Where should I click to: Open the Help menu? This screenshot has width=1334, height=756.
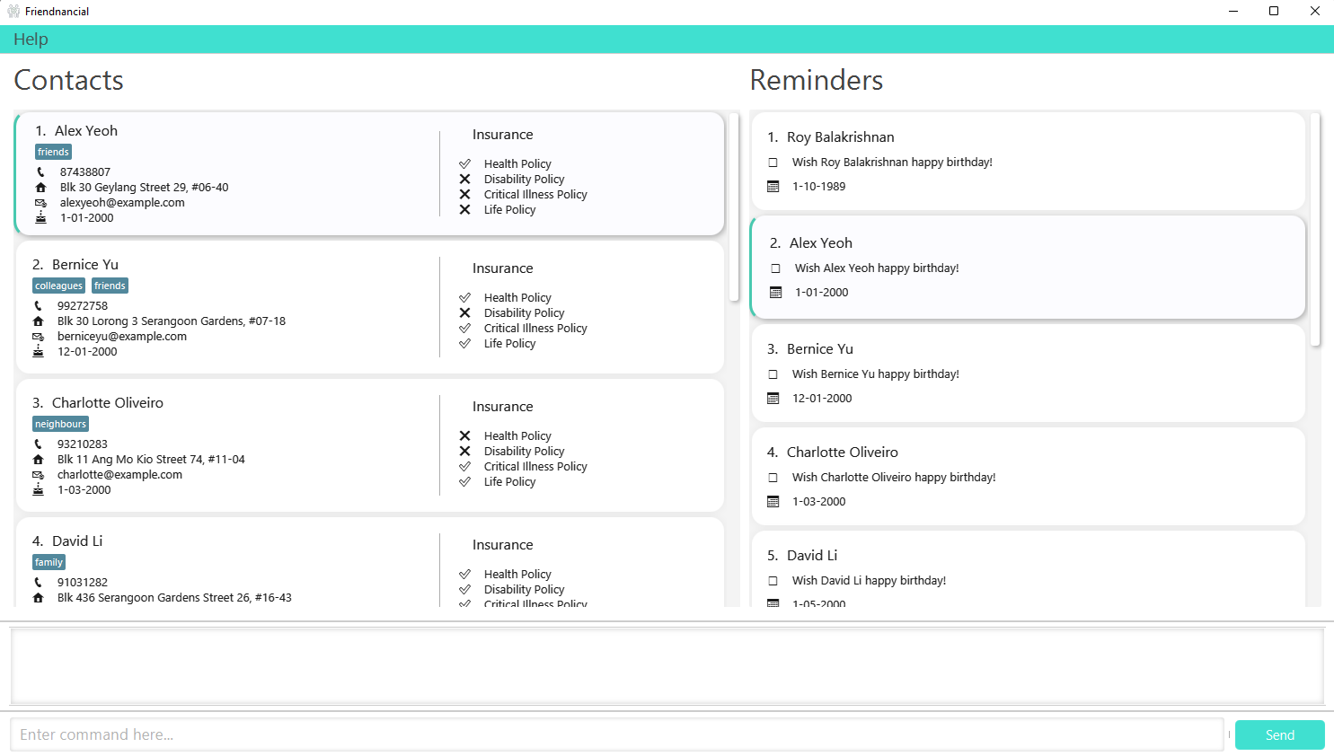pos(31,40)
